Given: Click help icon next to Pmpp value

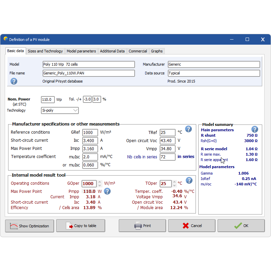Looking at the screenshot, I should click(x=107, y=191).
